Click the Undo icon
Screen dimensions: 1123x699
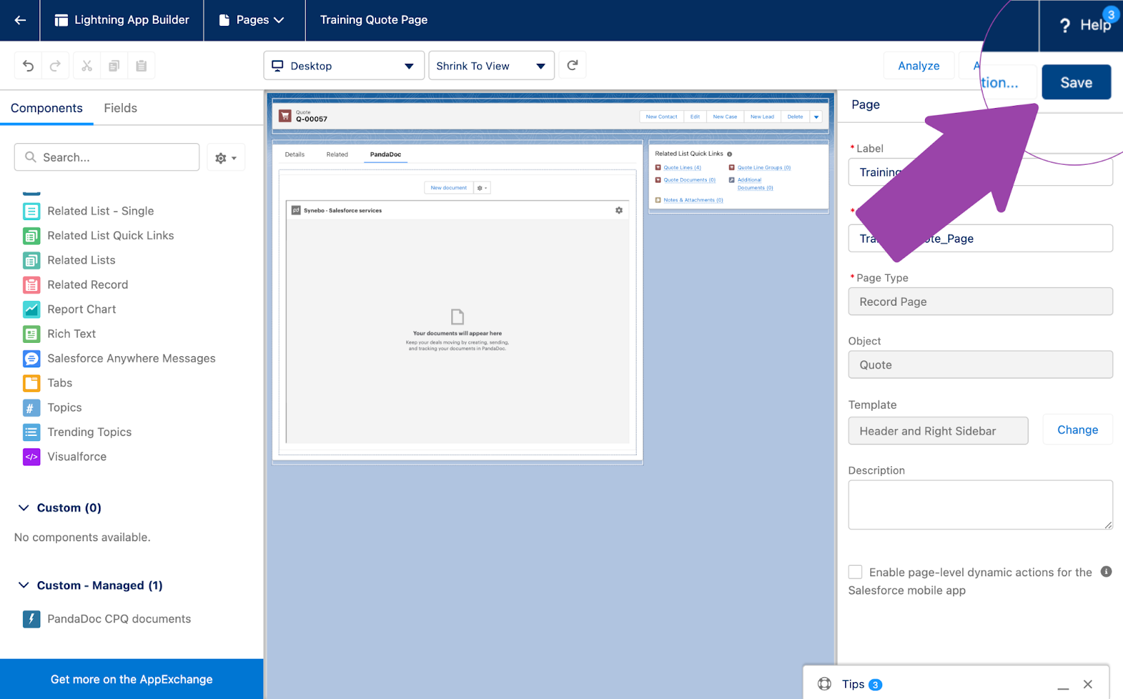tap(28, 66)
